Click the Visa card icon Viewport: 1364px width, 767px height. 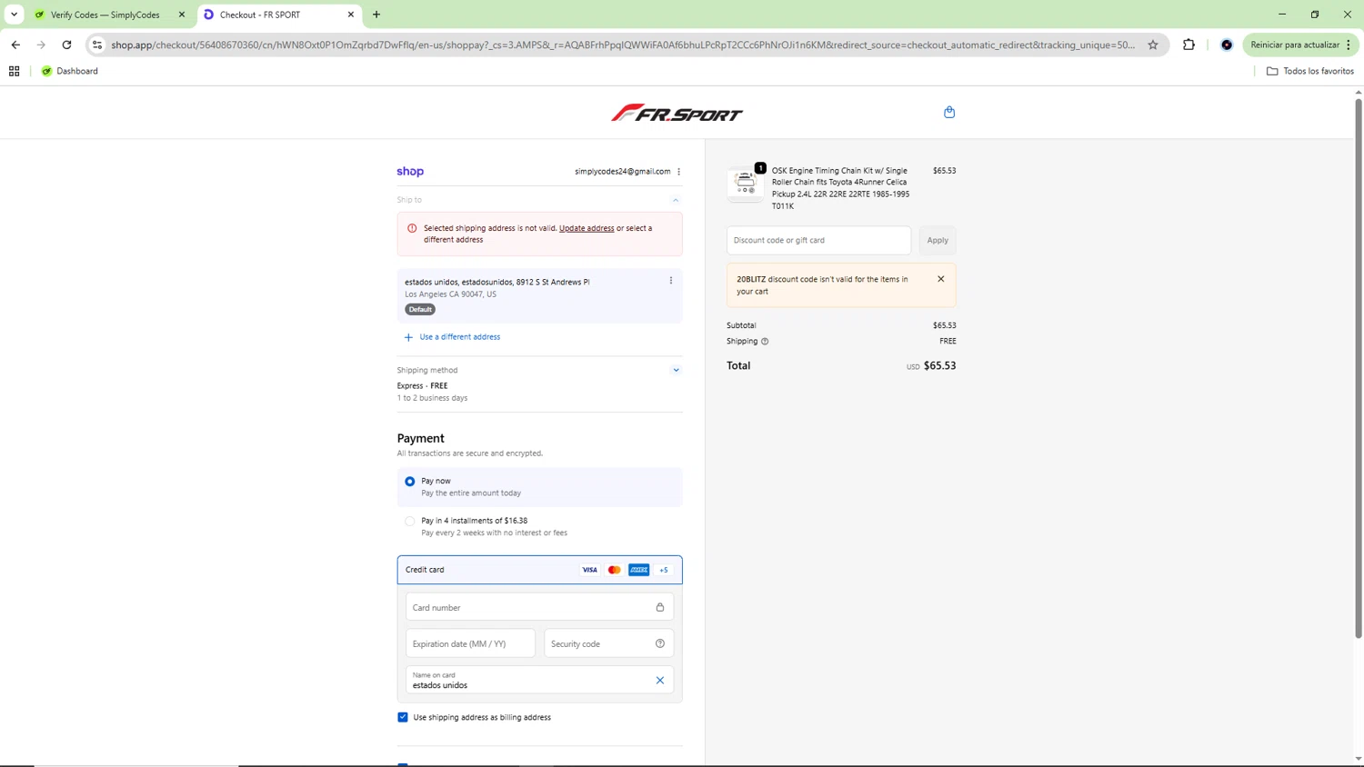click(x=589, y=570)
